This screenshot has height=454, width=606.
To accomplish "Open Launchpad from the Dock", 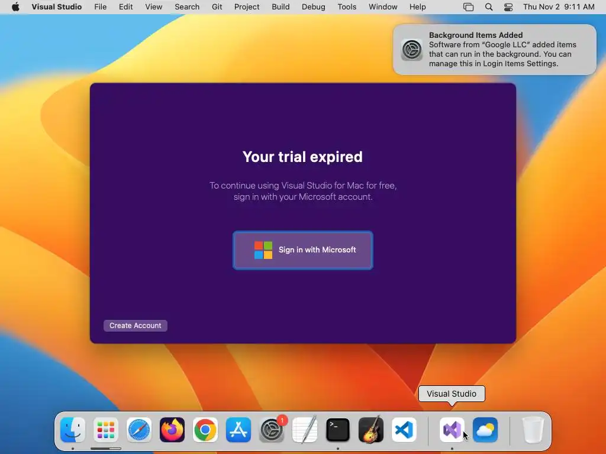I will coord(106,430).
